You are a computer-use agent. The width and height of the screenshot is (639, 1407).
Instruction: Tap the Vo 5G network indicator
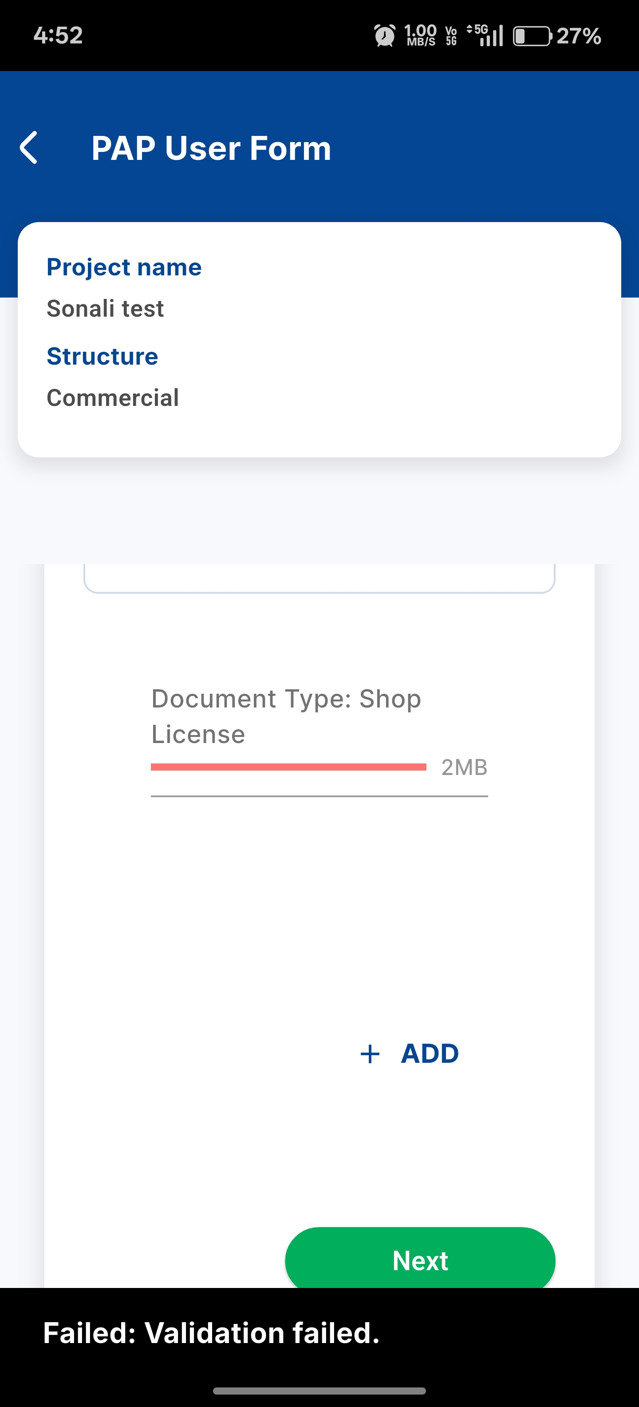coord(451,36)
